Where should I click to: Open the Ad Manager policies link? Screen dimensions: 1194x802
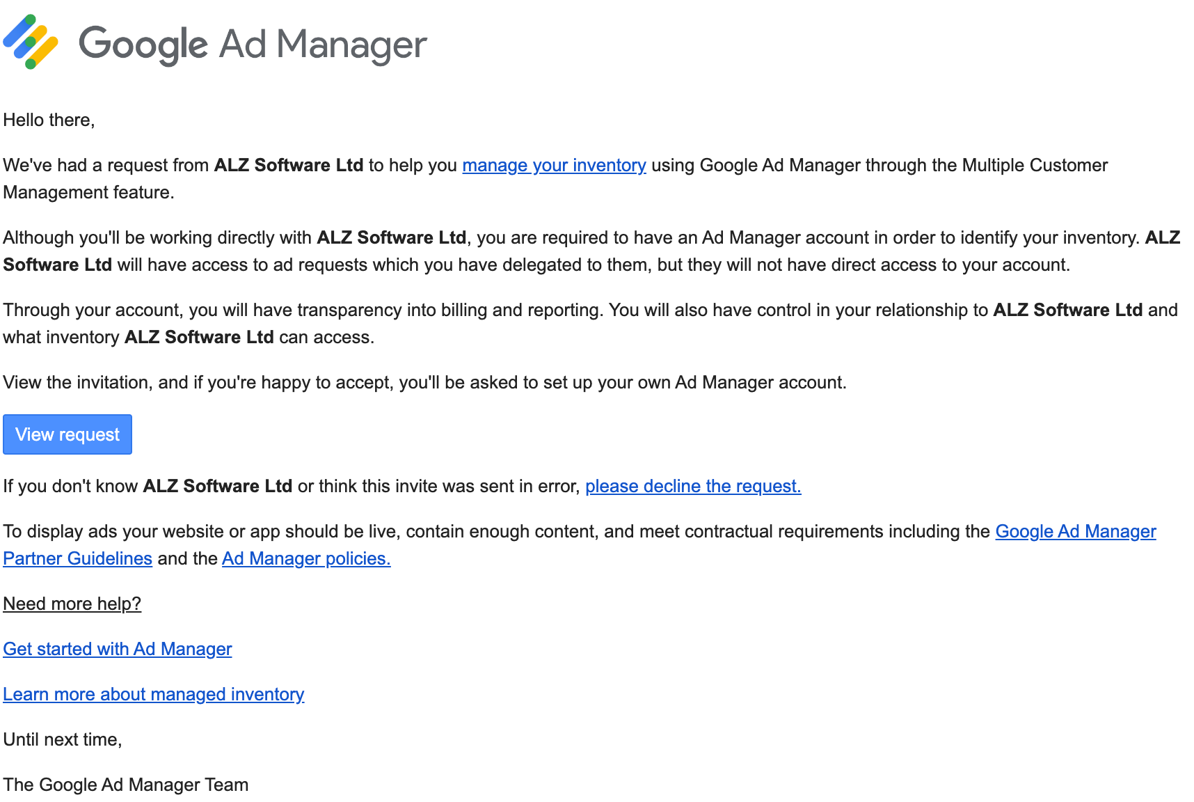(x=306, y=559)
